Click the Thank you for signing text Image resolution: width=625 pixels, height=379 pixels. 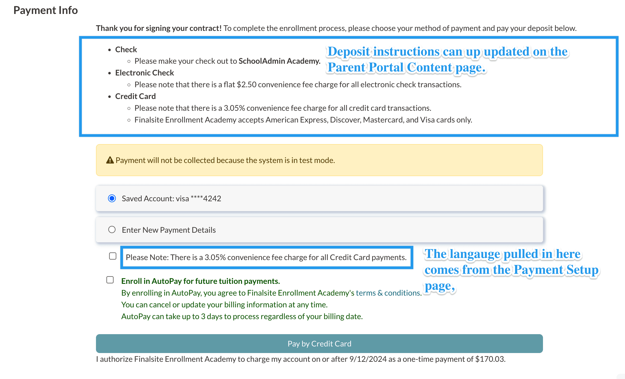(159, 28)
